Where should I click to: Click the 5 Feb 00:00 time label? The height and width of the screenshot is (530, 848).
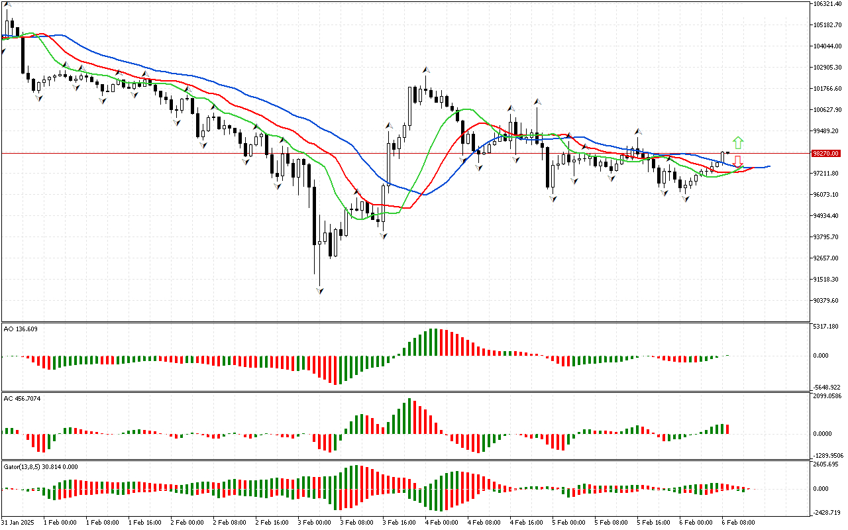569,523
